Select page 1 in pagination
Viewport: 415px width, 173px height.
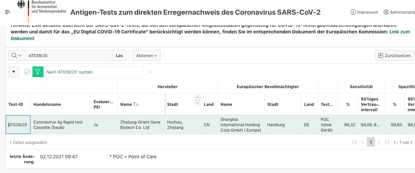point(371,142)
